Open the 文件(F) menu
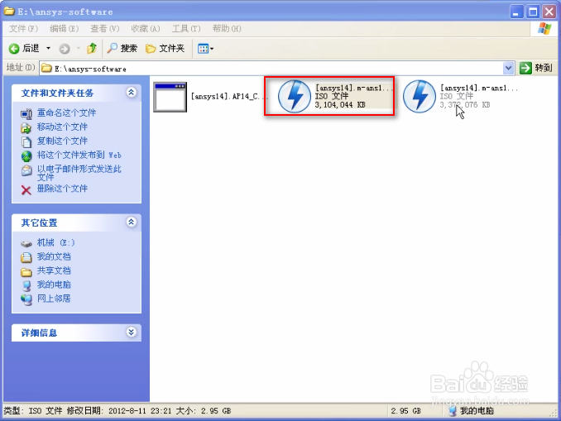The image size is (561, 421). 23,28
